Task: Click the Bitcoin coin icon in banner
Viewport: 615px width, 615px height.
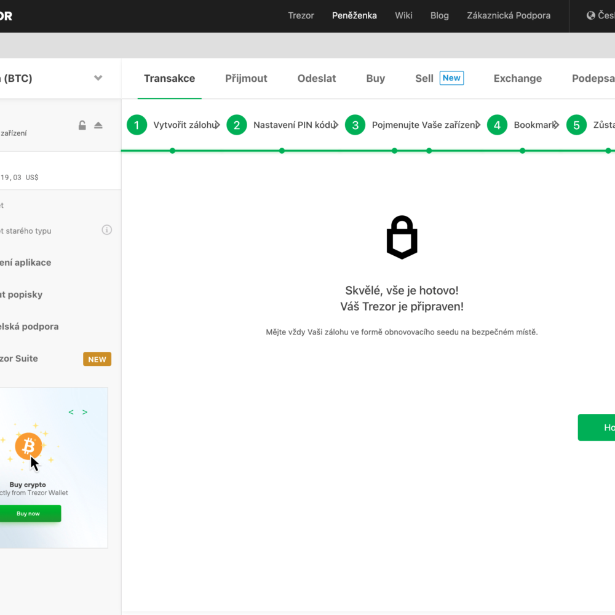Action: pos(28,446)
